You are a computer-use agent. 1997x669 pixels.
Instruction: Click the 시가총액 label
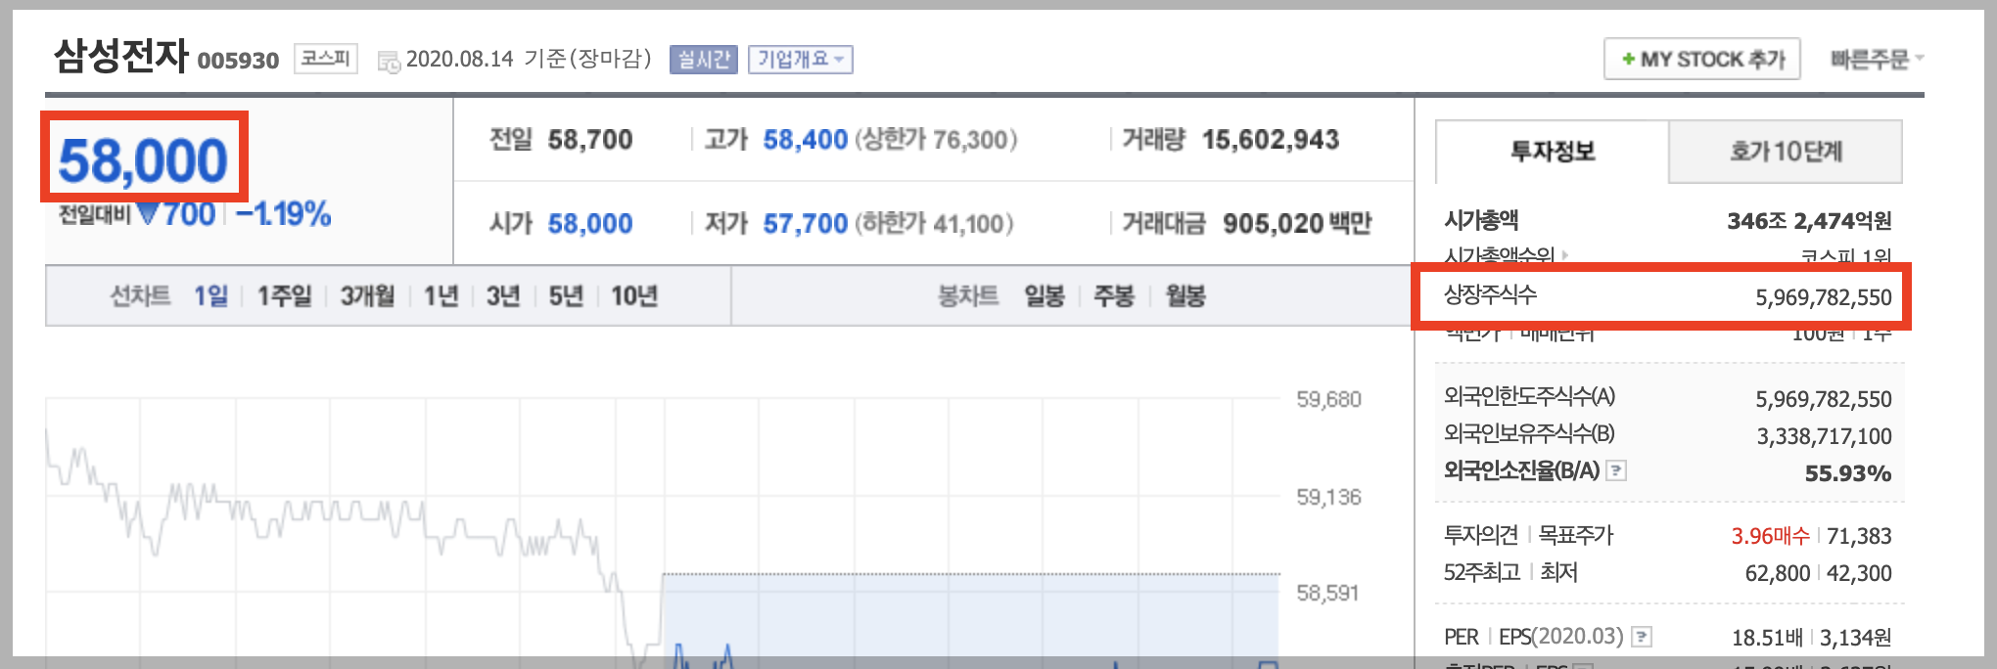[x=1481, y=220]
